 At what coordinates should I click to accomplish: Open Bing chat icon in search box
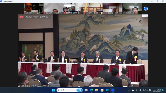click(79, 90)
